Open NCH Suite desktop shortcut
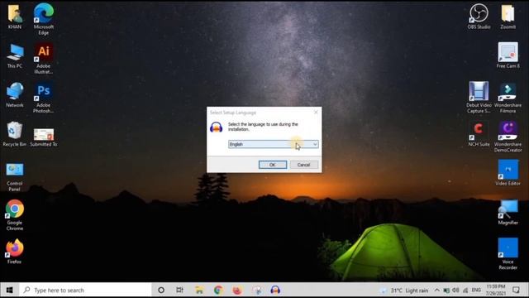The height and width of the screenshot is (298, 529). [x=479, y=134]
